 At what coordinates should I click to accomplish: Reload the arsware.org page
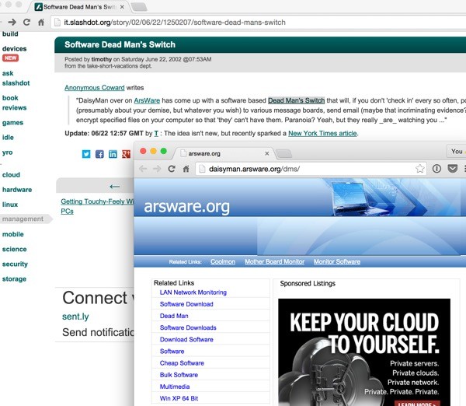point(172,169)
